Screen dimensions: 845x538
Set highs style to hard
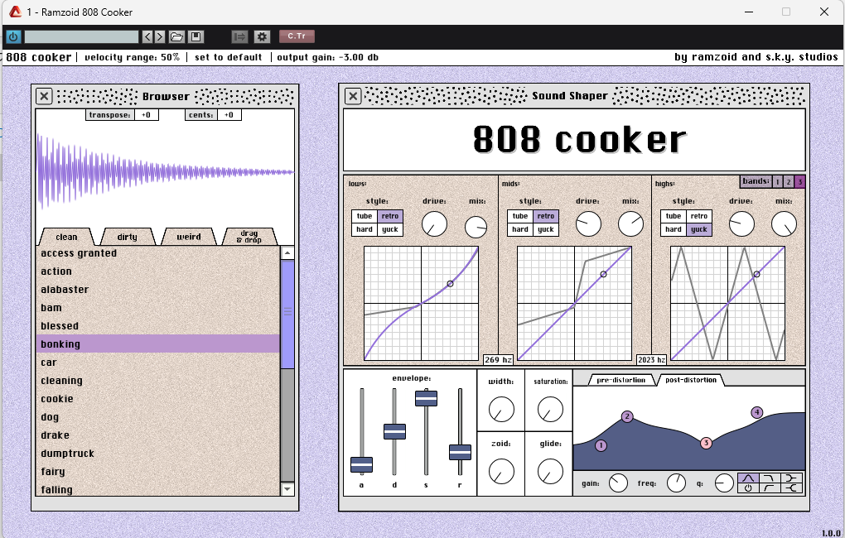673,229
